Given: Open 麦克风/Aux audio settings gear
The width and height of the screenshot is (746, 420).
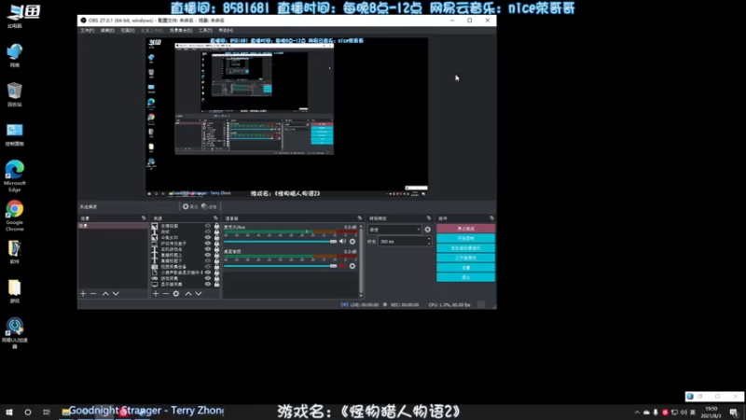Looking at the screenshot, I should coord(352,242).
